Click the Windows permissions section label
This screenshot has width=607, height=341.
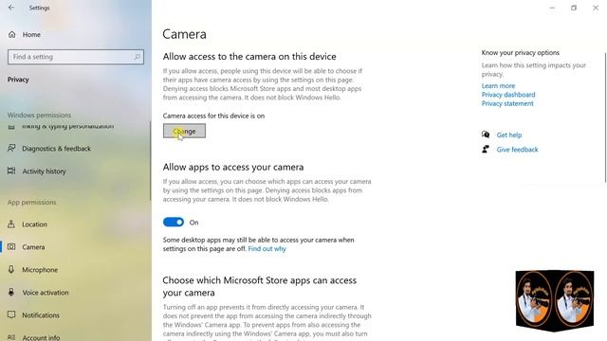pyautogui.click(x=39, y=116)
